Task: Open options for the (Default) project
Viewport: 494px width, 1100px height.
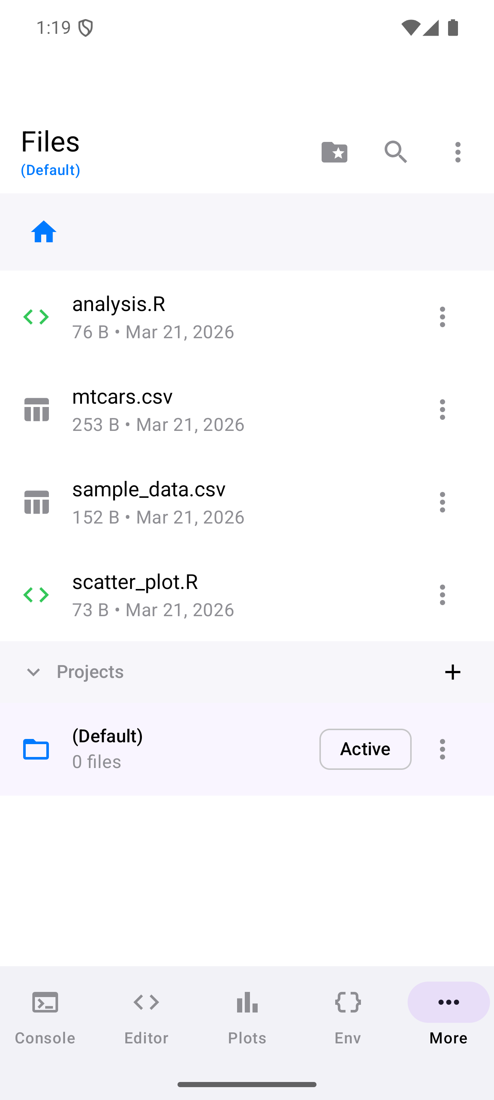Action: (x=442, y=749)
